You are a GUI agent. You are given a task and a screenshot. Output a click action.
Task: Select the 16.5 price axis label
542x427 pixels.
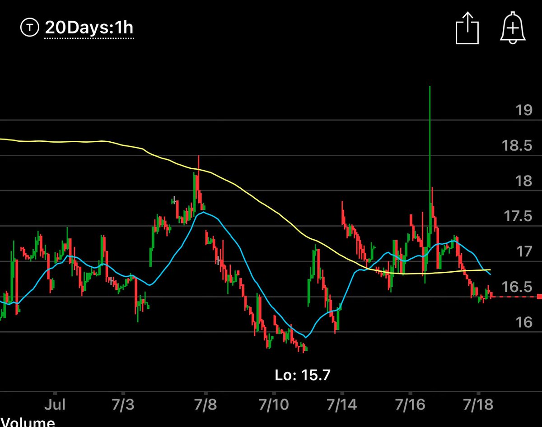[517, 287]
